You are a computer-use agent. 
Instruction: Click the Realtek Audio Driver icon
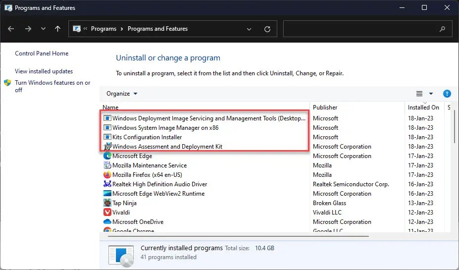pyautogui.click(x=107, y=184)
